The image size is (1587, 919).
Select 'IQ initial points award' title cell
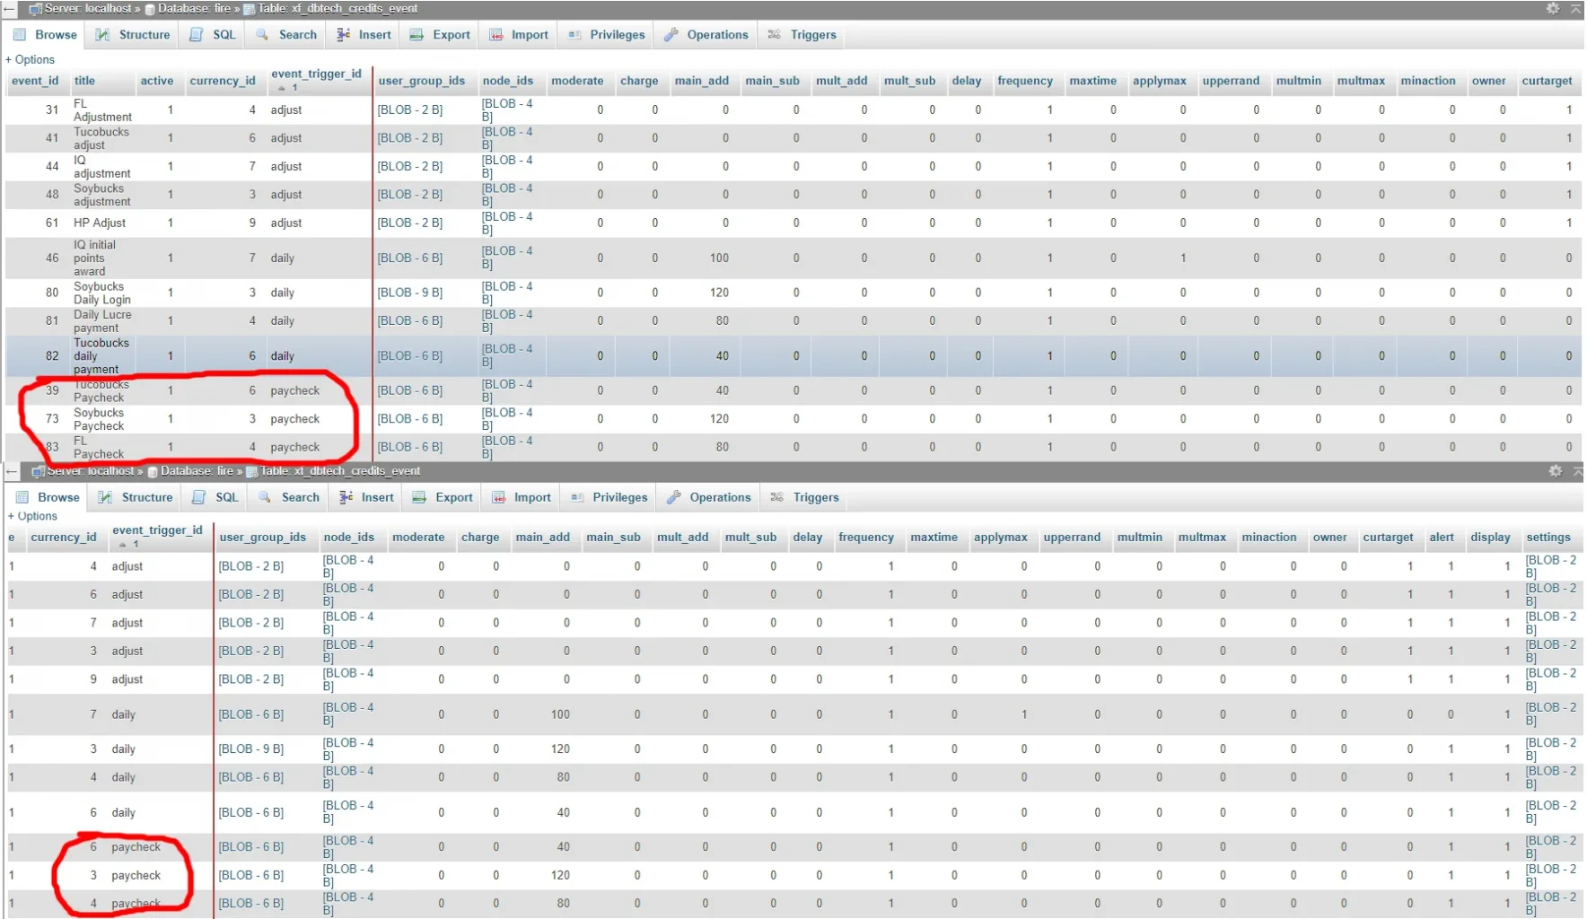click(x=94, y=258)
